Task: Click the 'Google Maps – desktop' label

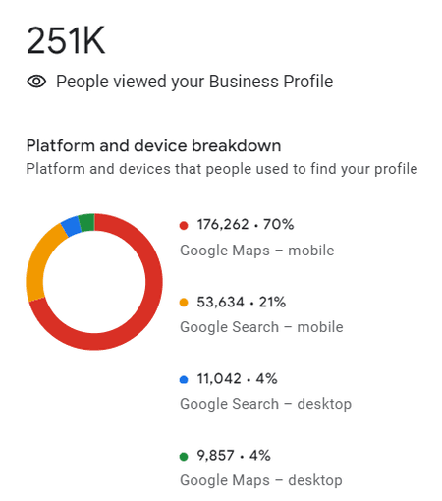Action: pyautogui.click(x=261, y=480)
